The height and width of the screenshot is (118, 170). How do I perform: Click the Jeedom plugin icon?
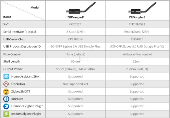(x=6, y=114)
